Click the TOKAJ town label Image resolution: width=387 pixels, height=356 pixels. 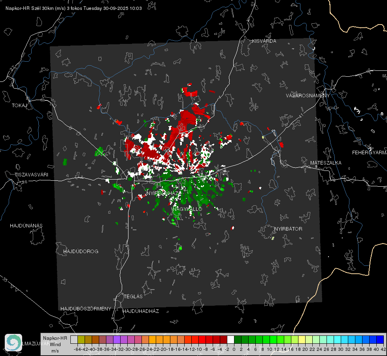[19, 106]
